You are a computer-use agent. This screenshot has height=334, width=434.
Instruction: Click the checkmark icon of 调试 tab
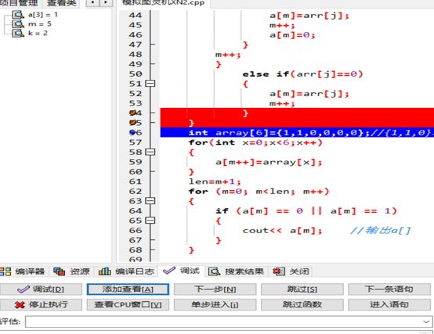click(x=169, y=271)
